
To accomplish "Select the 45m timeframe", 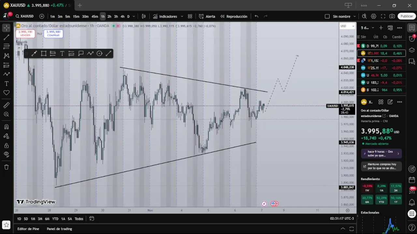I will click(x=94, y=16).
